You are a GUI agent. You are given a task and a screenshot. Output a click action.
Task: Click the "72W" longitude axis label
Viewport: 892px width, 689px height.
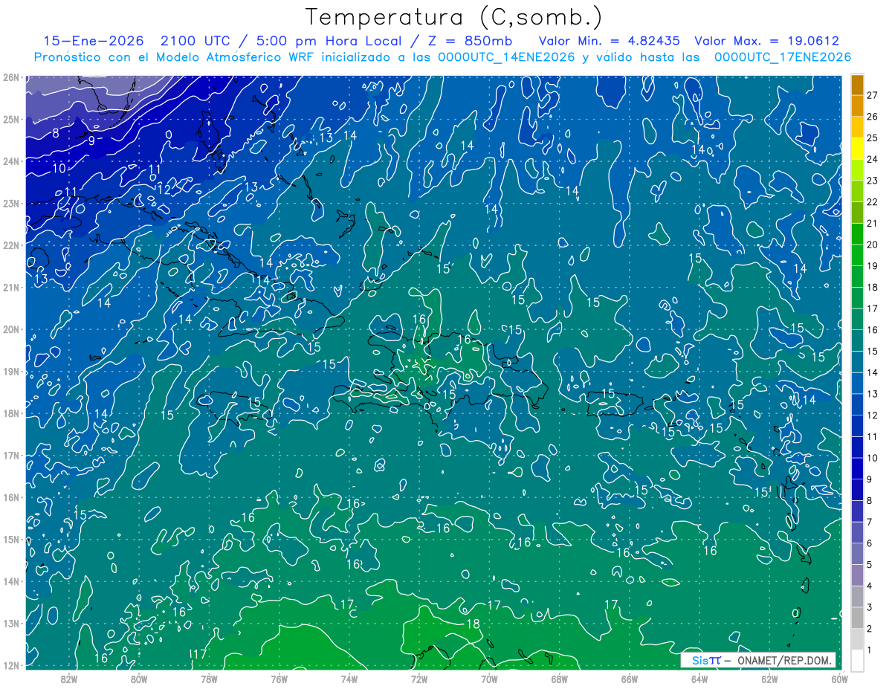pos(419,678)
